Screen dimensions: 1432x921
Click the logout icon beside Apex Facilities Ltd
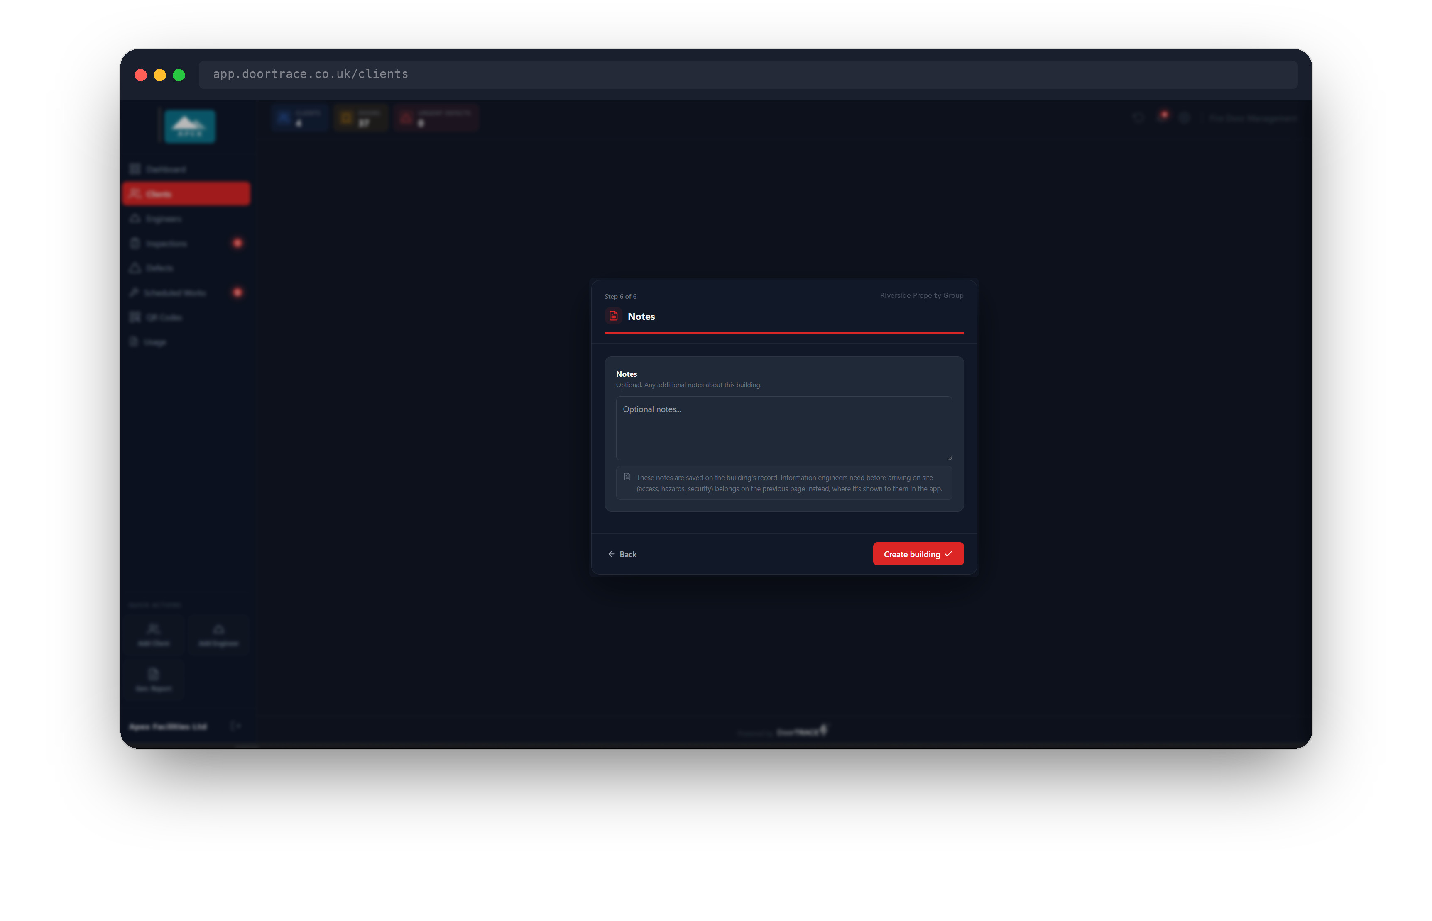235,726
